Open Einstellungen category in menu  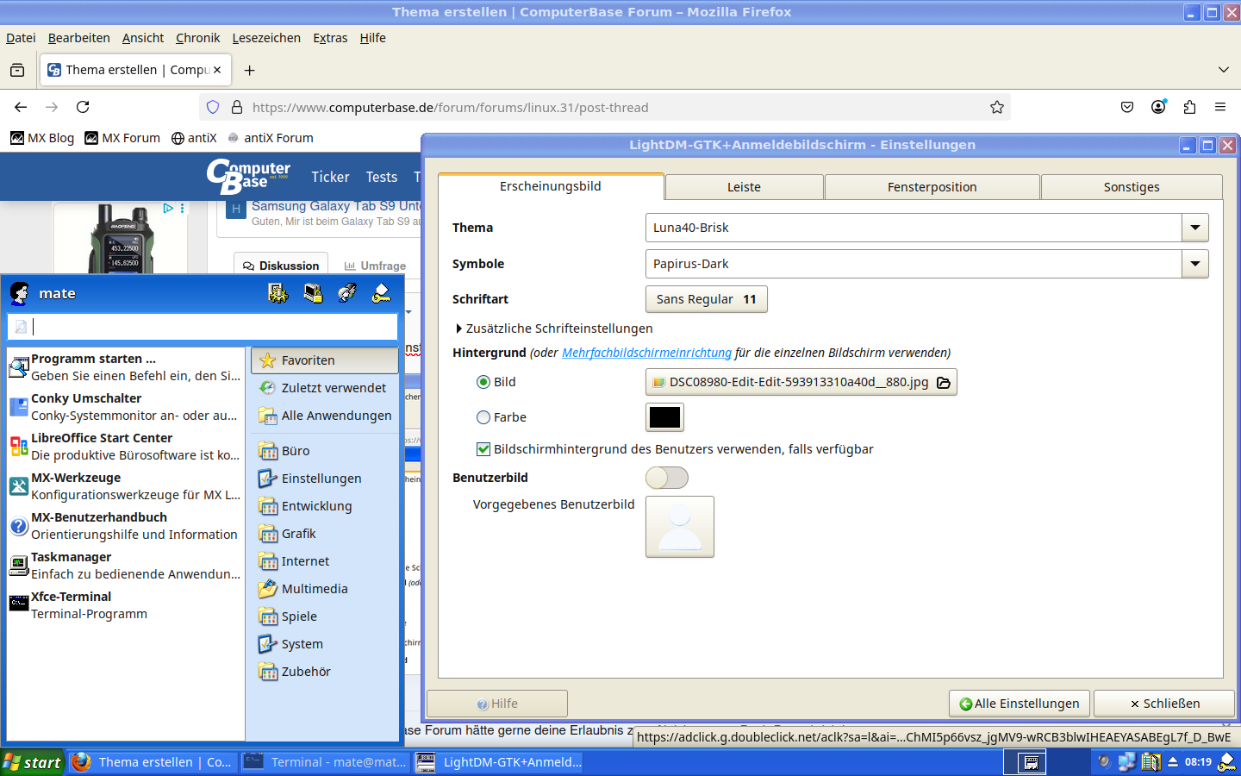tap(325, 479)
